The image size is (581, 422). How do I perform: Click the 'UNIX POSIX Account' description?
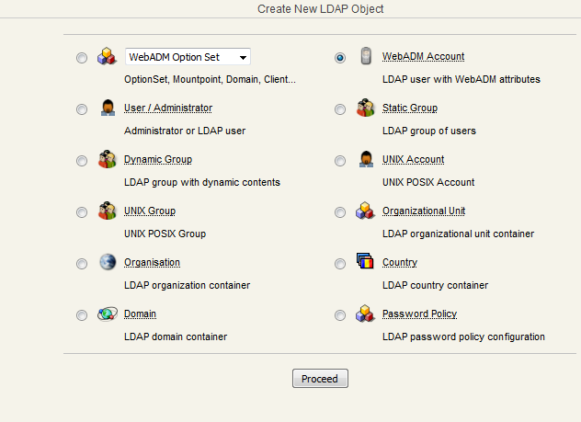(x=428, y=182)
